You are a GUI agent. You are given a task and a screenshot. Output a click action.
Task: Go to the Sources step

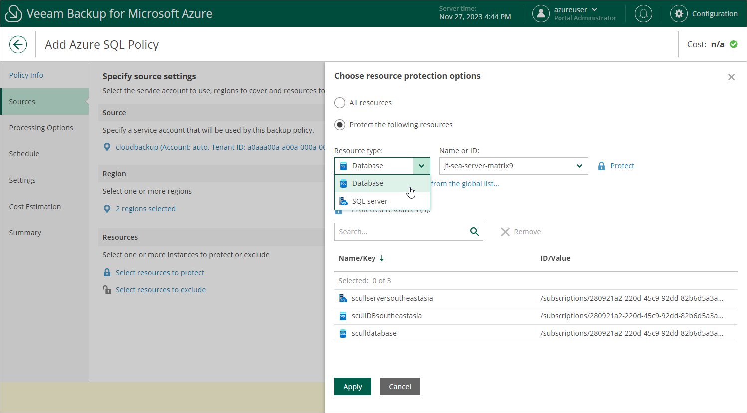point(44,102)
